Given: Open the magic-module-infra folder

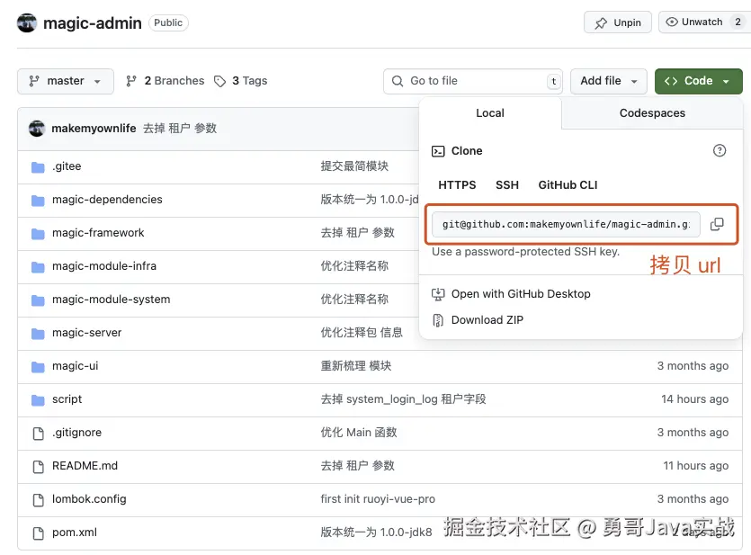Looking at the screenshot, I should (x=104, y=266).
